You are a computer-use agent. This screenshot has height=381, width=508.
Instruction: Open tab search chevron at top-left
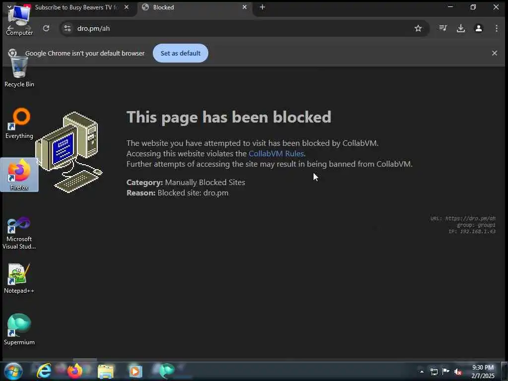tap(9, 7)
